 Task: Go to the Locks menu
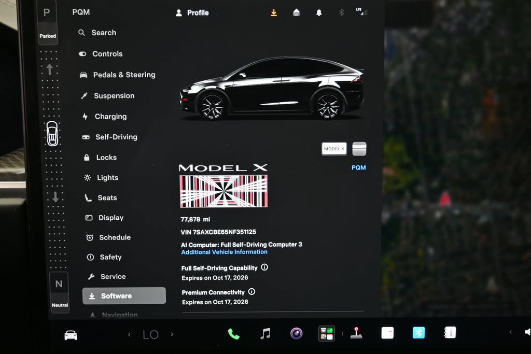pos(100,158)
